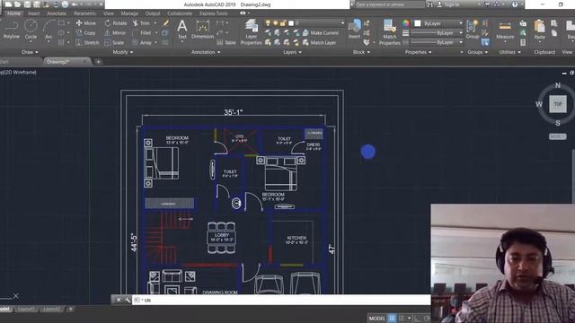The width and height of the screenshot is (575, 323).
Task: Open the Manage ribbon tab
Action: click(x=129, y=13)
